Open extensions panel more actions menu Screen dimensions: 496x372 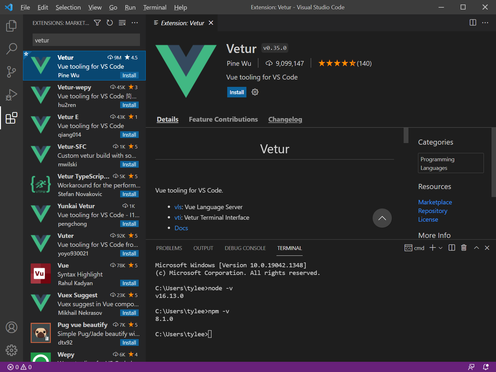click(135, 23)
